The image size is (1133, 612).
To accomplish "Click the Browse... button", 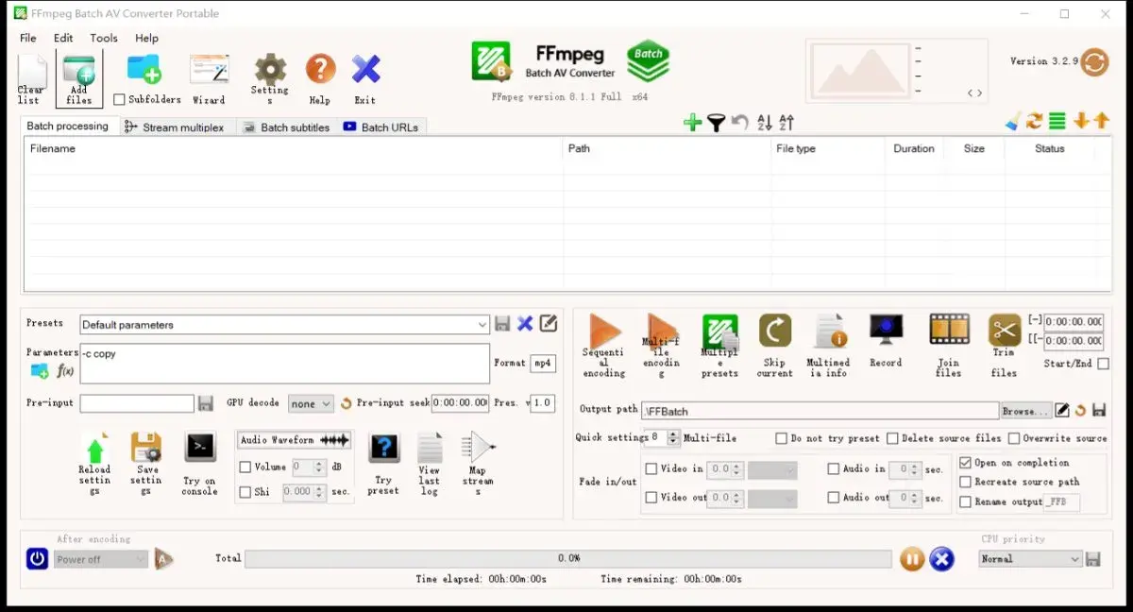I will pyautogui.click(x=1025, y=411).
